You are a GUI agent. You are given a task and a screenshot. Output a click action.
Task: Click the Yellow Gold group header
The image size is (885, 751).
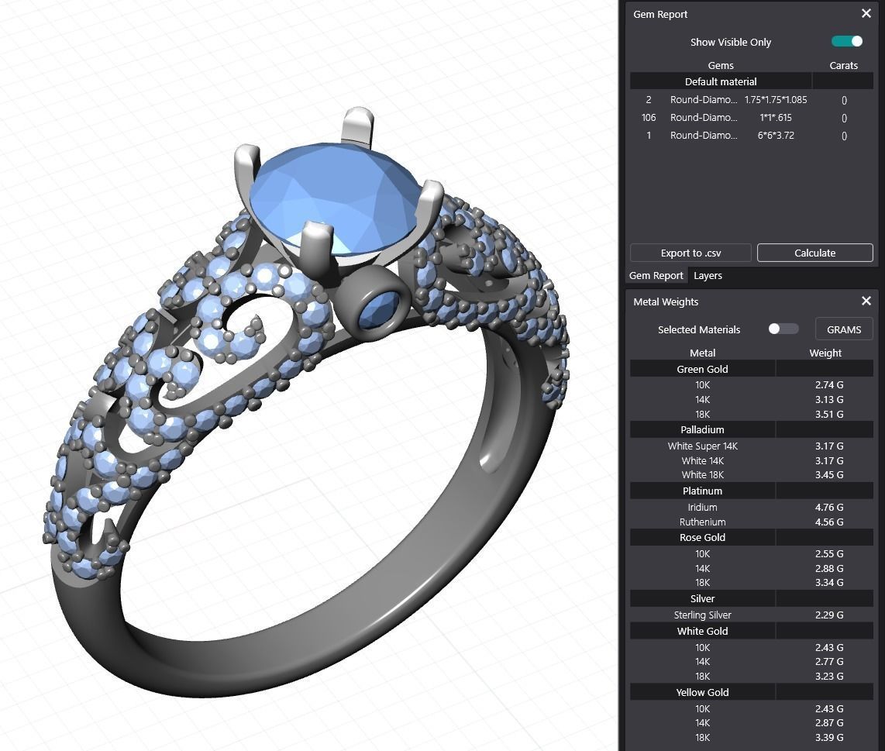pos(751,692)
